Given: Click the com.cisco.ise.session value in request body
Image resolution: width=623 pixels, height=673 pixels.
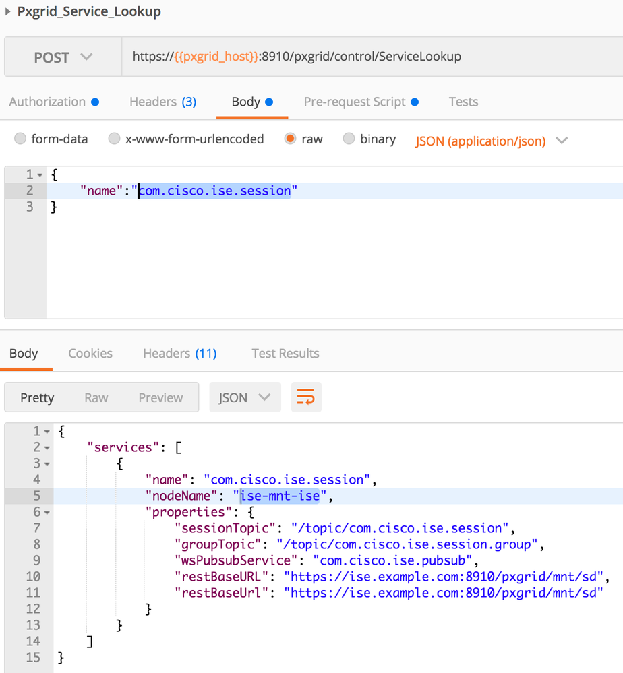Looking at the screenshot, I should (215, 191).
